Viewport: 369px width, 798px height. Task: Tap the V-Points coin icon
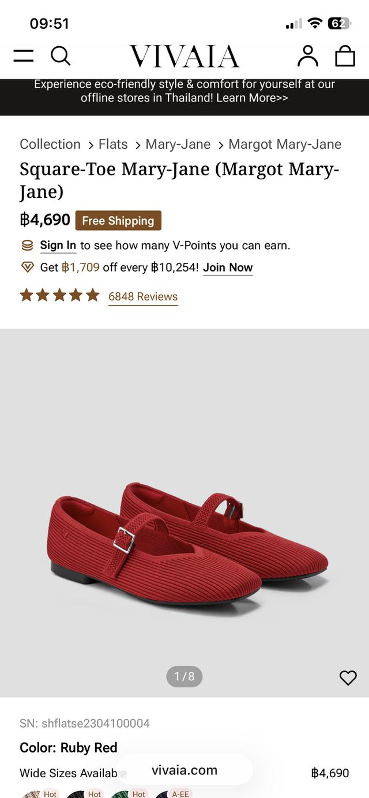point(27,246)
